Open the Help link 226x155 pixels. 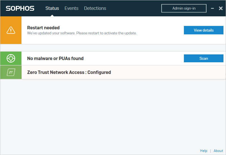(x=204, y=151)
